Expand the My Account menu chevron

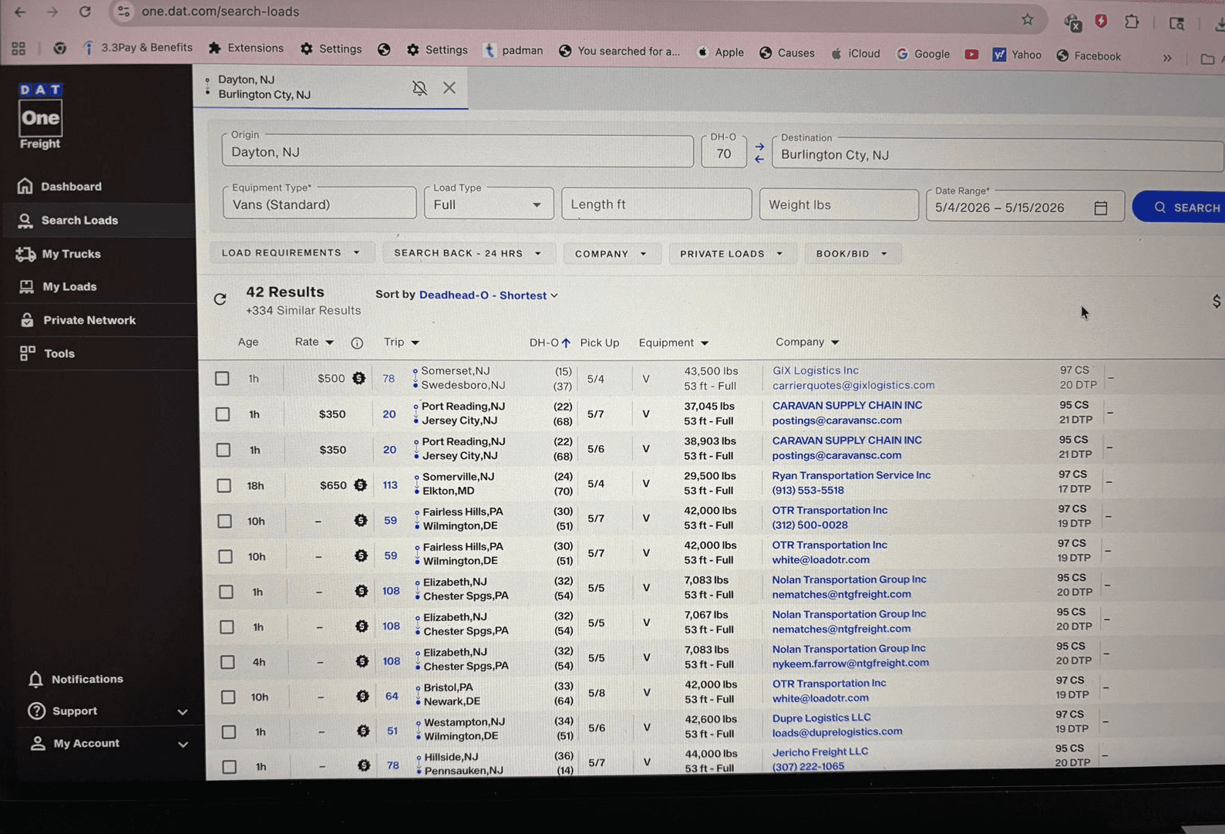tap(183, 745)
